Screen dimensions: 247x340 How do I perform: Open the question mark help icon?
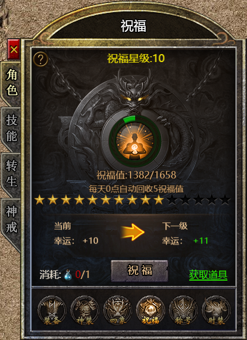(40, 59)
